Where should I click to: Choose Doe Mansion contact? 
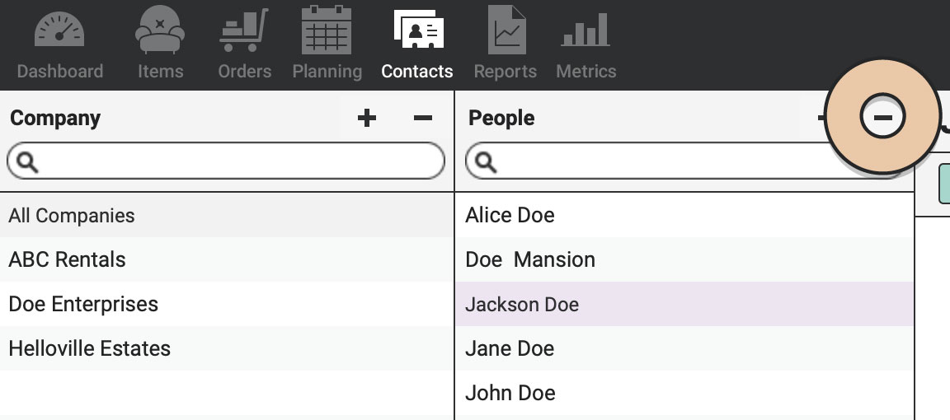click(x=684, y=259)
